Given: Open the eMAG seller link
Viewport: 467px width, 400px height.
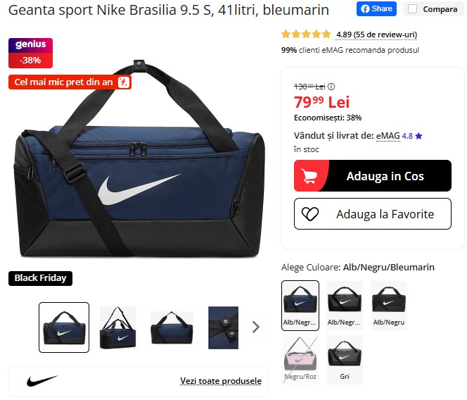Looking at the screenshot, I should pyautogui.click(x=388, y=136).
